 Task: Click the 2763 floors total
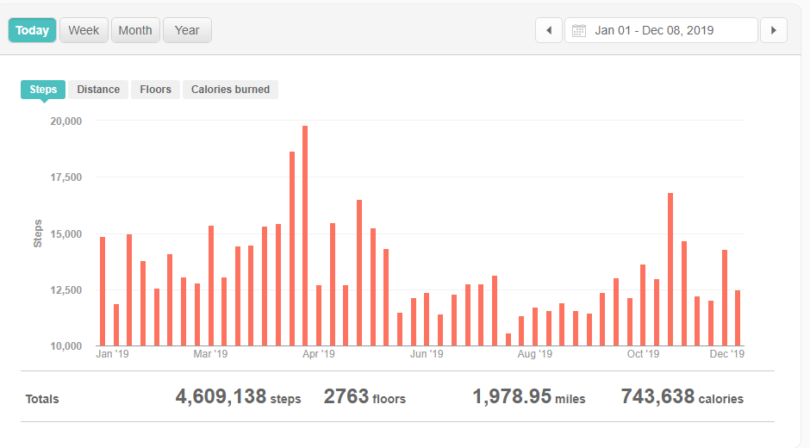point(364,397)
